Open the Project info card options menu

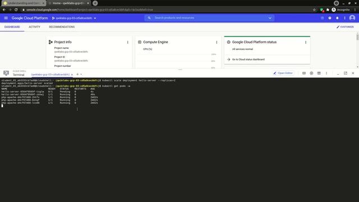tap(128, 42)
